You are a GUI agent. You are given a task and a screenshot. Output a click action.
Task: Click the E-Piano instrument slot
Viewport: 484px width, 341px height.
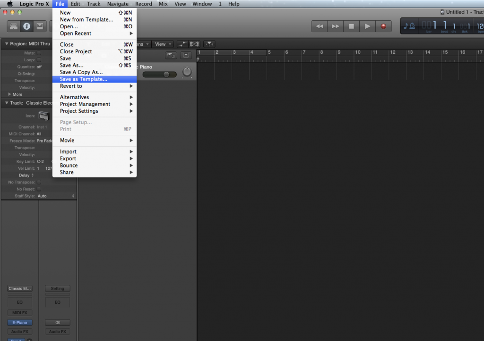pyautogui.click(x=20, y=323)
